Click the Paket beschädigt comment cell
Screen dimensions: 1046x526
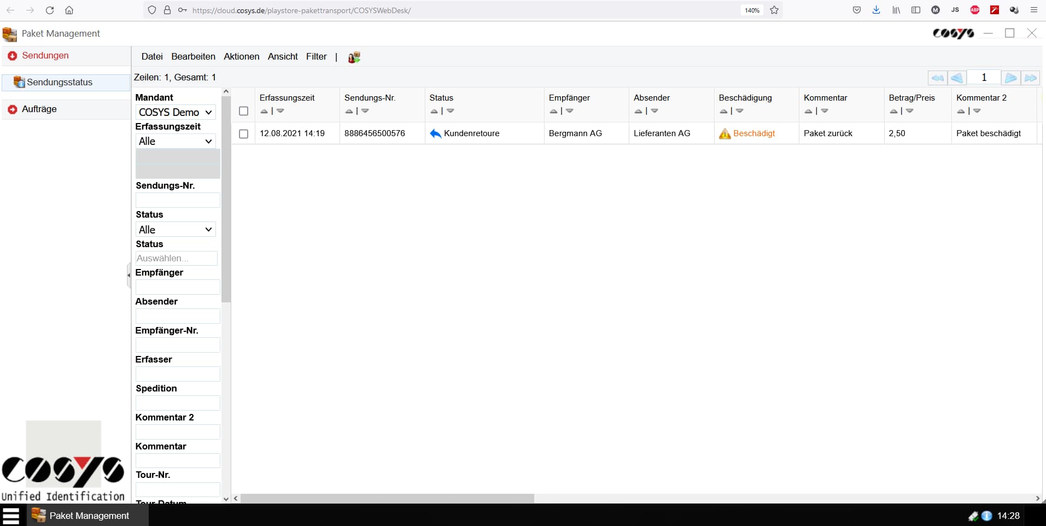pos(994,133)
